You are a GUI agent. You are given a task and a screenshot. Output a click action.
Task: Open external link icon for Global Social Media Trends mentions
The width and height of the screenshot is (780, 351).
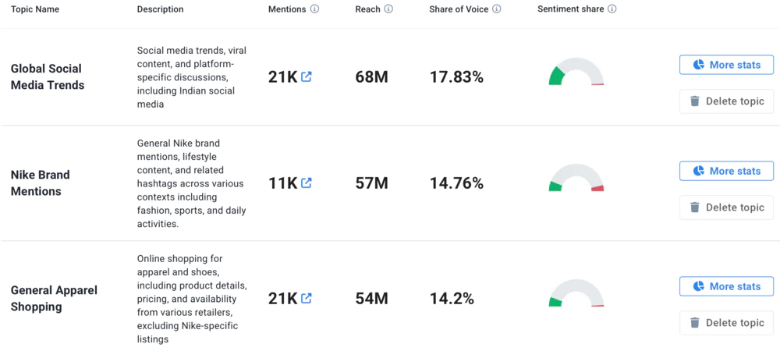[x=307, y=77]
